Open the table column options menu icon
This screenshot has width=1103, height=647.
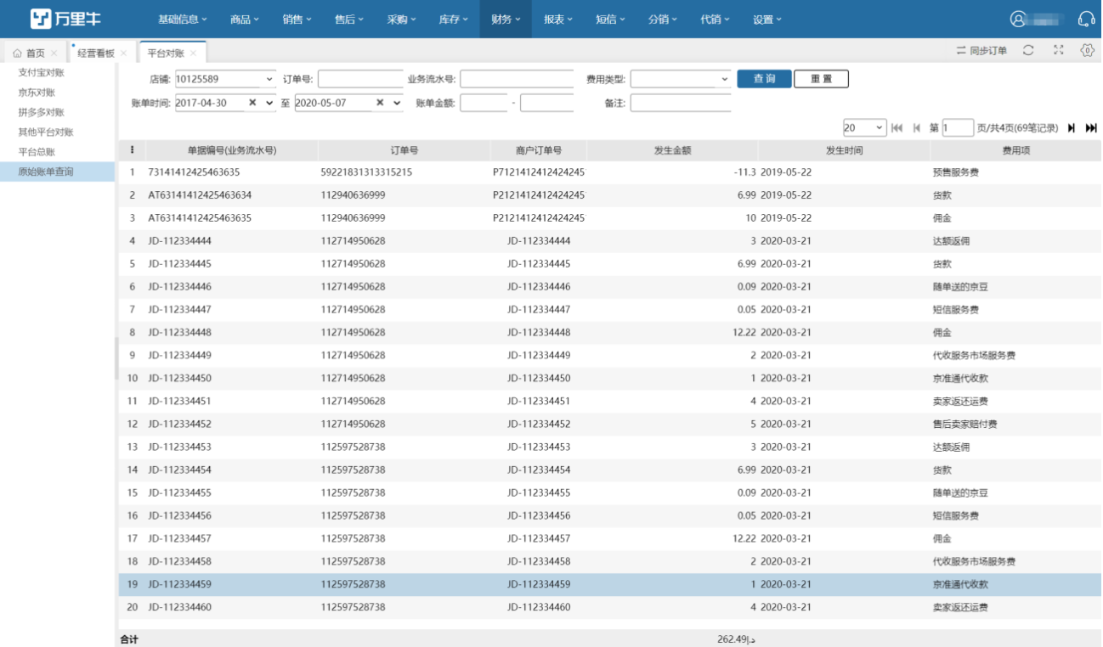point(132,150)
